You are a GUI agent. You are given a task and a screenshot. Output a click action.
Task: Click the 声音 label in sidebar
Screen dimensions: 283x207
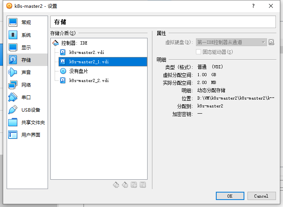tap(26, 72)
